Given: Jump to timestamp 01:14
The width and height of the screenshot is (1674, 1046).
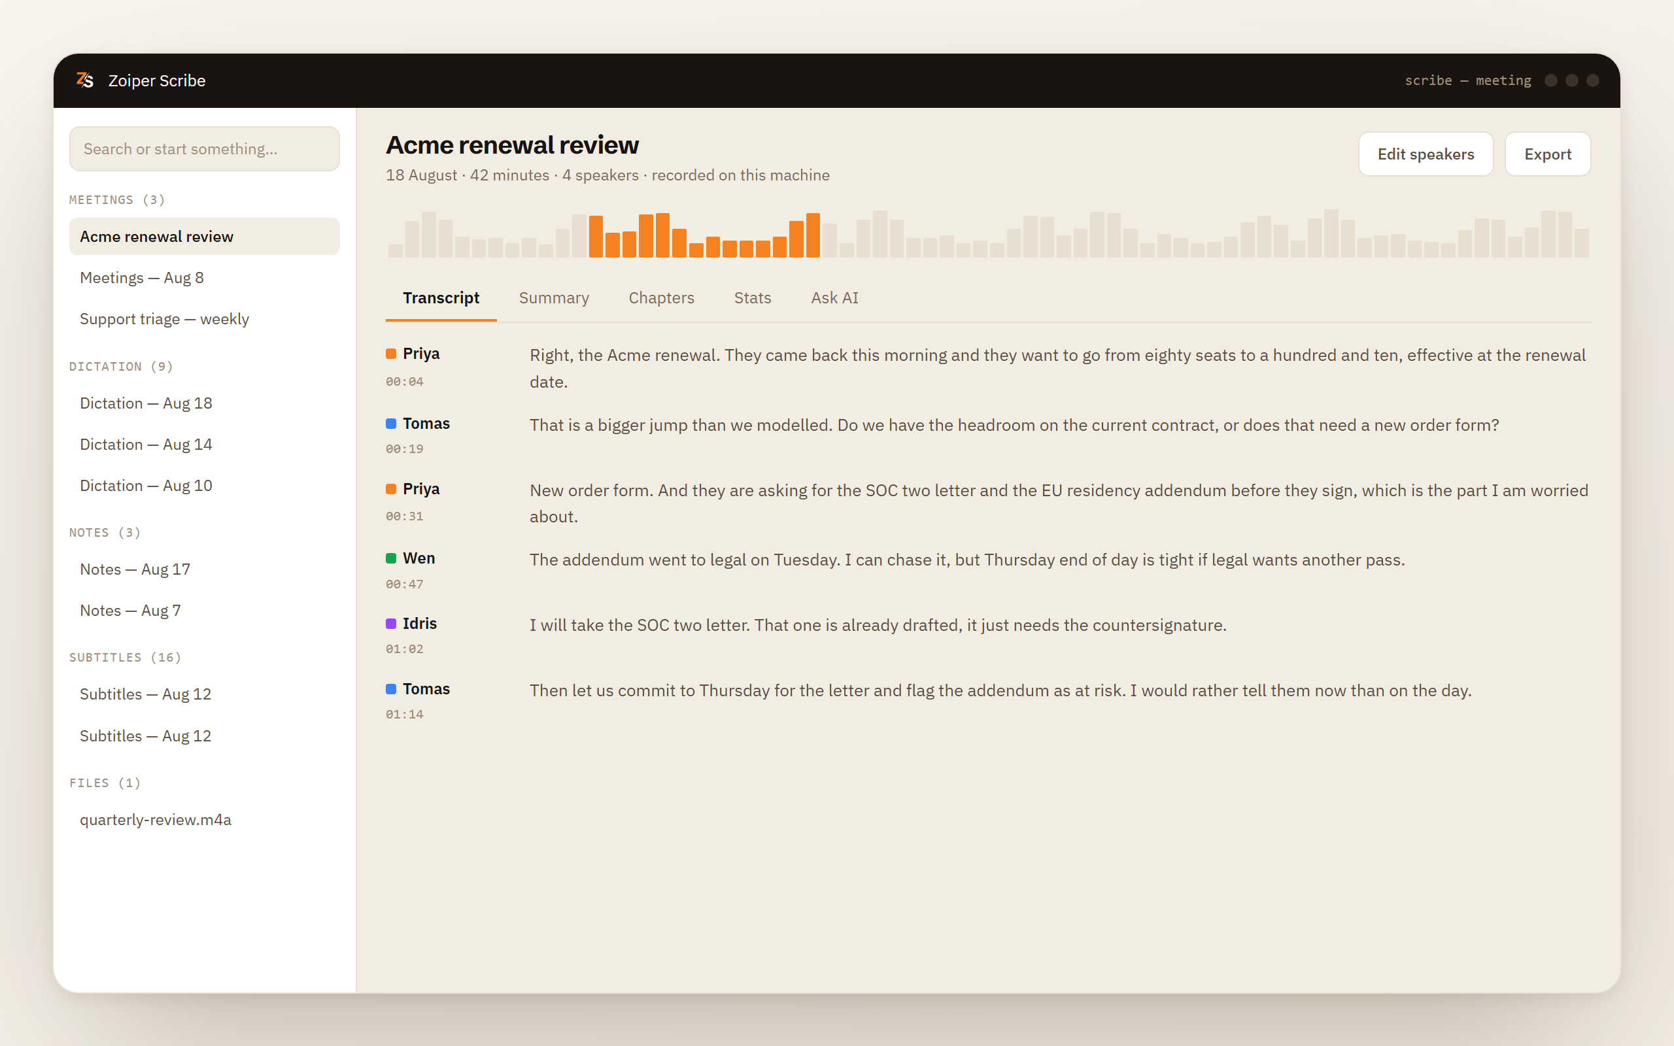Looking at the screenshot, I should (405, 714).
